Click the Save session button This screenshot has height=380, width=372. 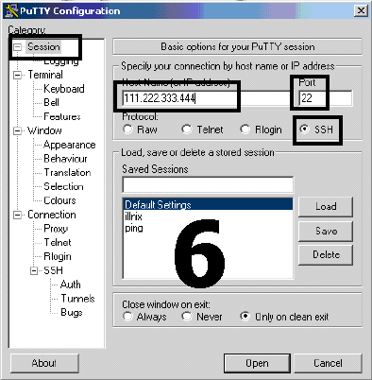pos(326,232)
